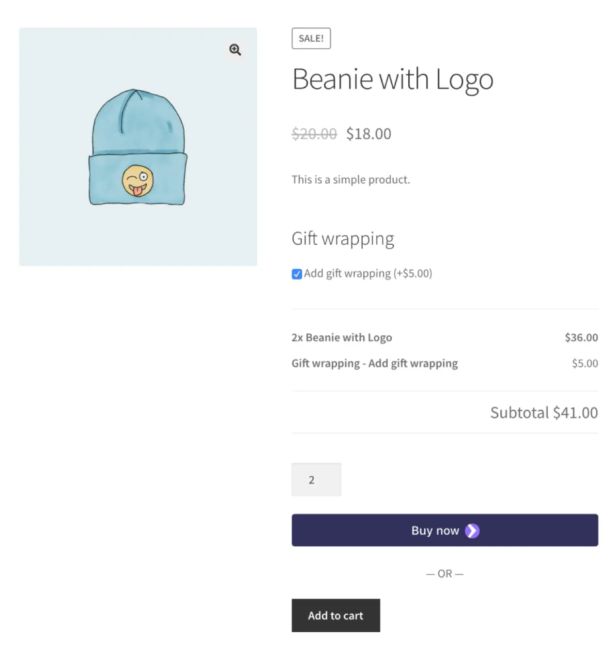The width and height of the screenshot is (616, 654).
Task: Click the magnifier zoom icon on product image
Action: (235, 50)
